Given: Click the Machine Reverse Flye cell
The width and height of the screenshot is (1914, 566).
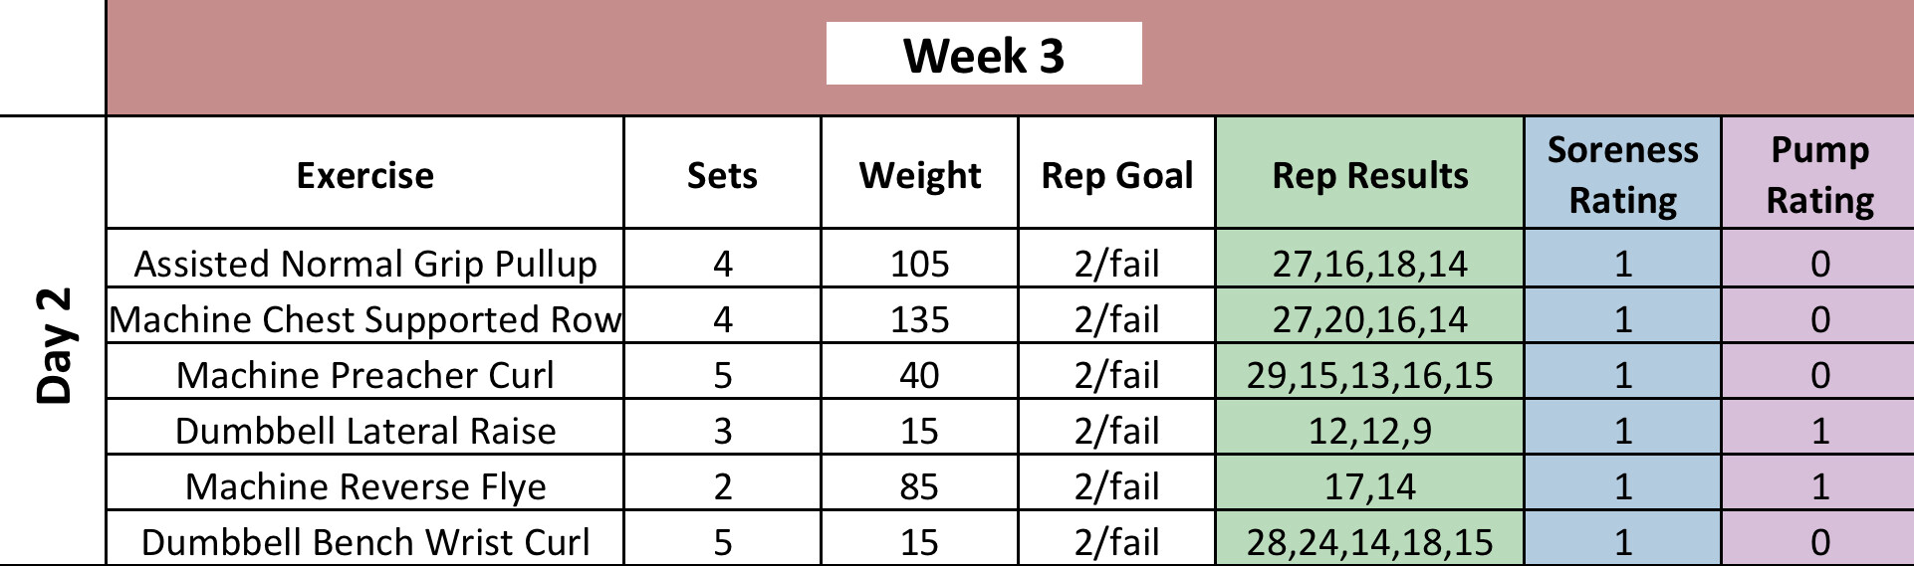Looking at the screenshot, I should (x=364, y=485).
